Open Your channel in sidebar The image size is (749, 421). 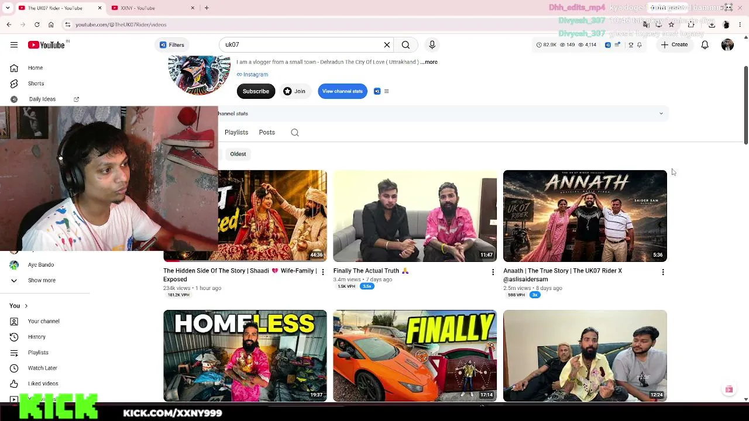(x=44, y=321)
